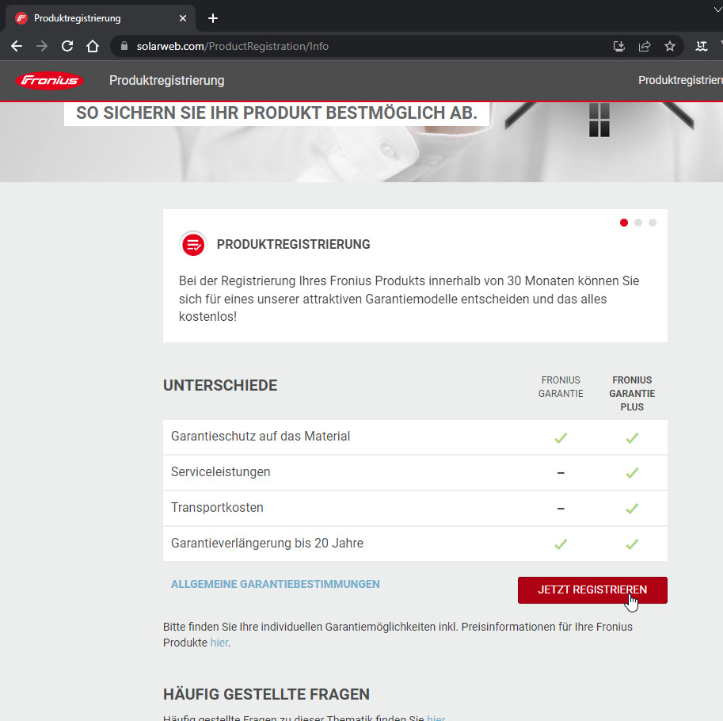Switch to the third carousel slide dot
The width and height of the screenshot is (723, 721).
click(x=653, y=223)
